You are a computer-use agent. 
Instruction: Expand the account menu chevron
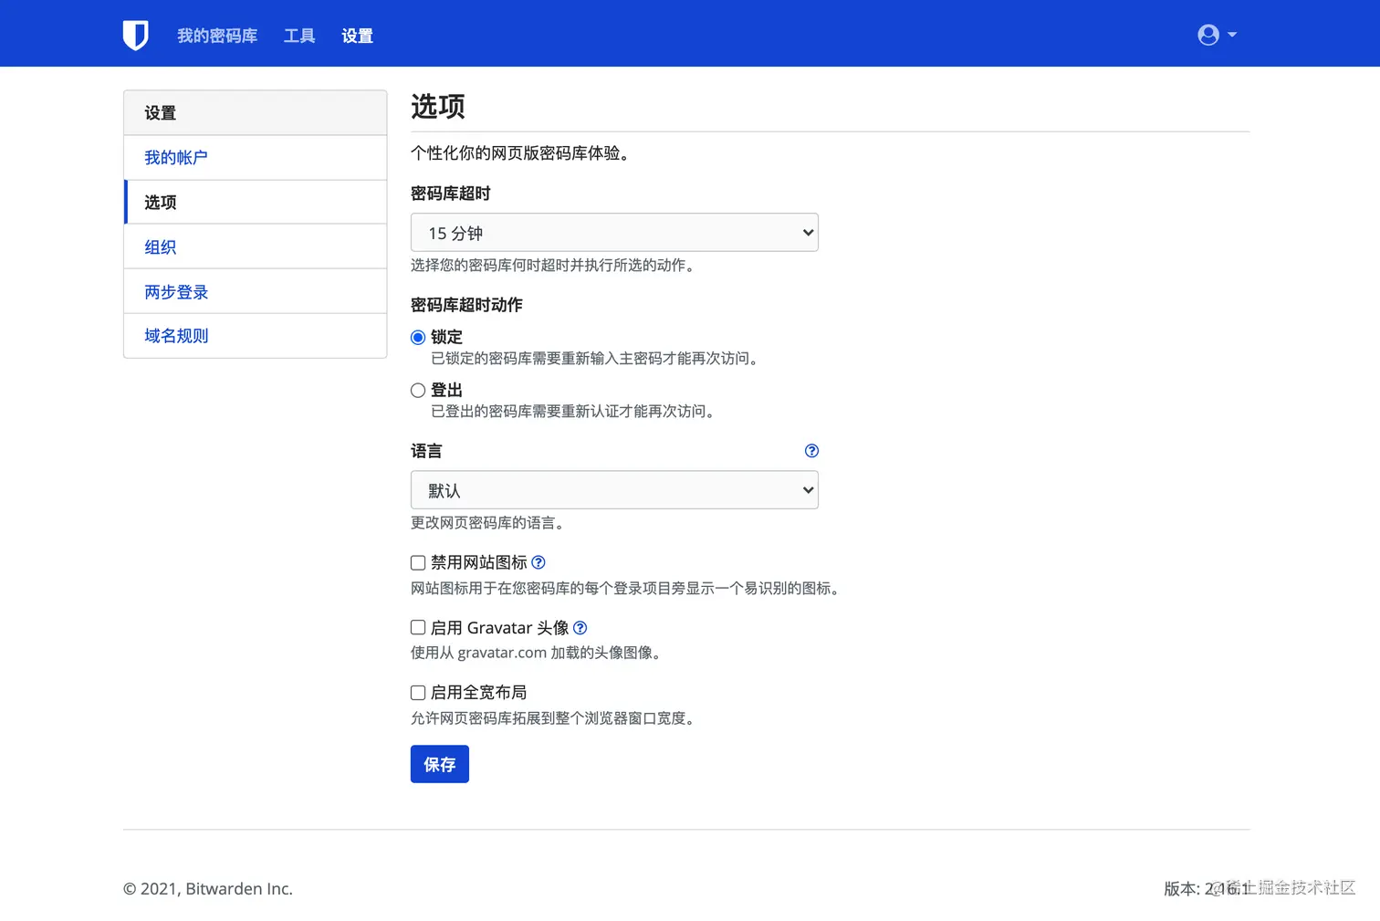pyautogui.click(x=1232, y=35)
